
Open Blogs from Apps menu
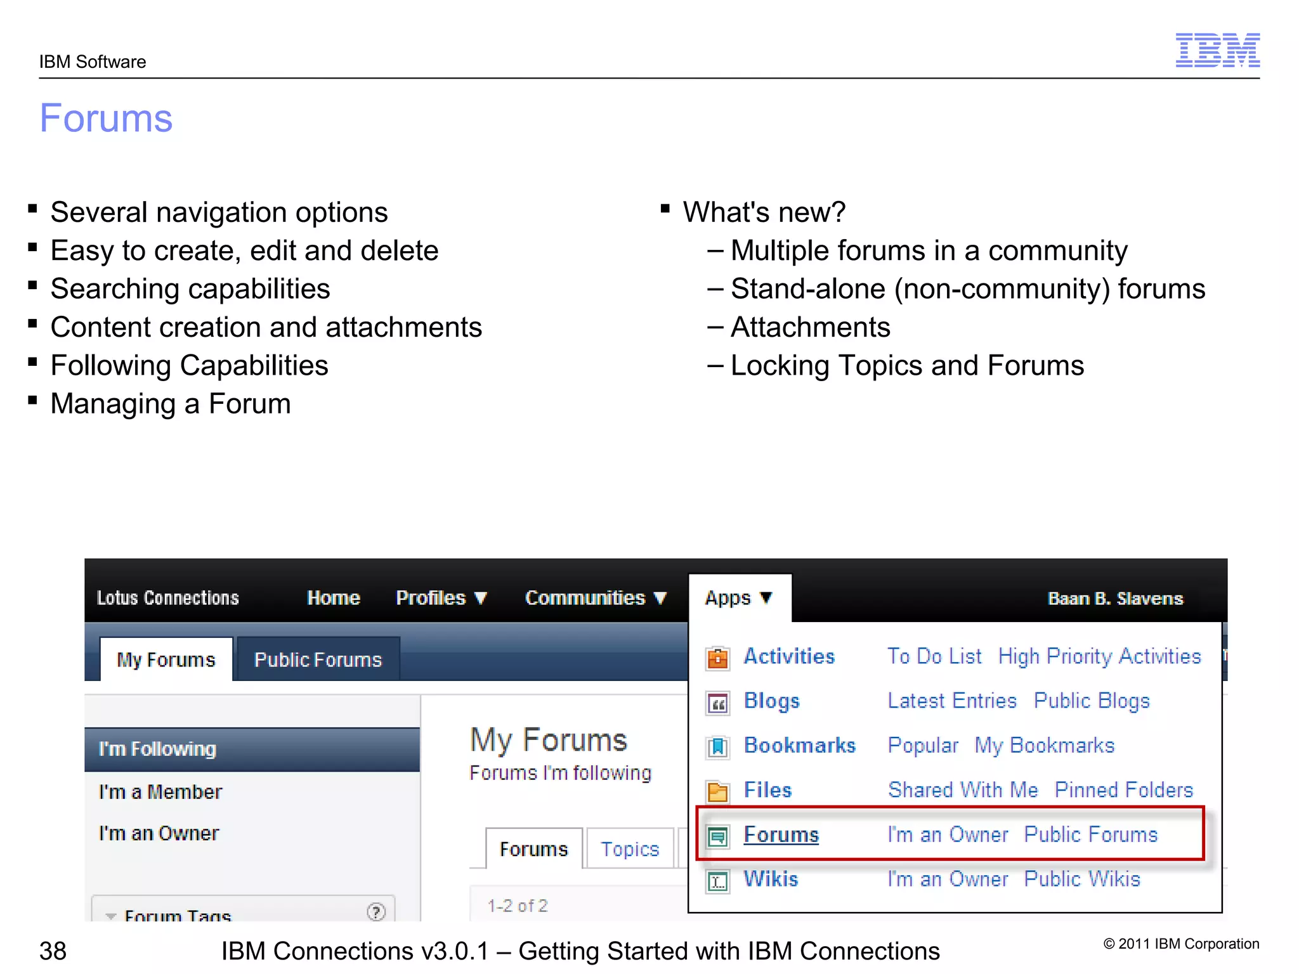(x=772, y=701)
